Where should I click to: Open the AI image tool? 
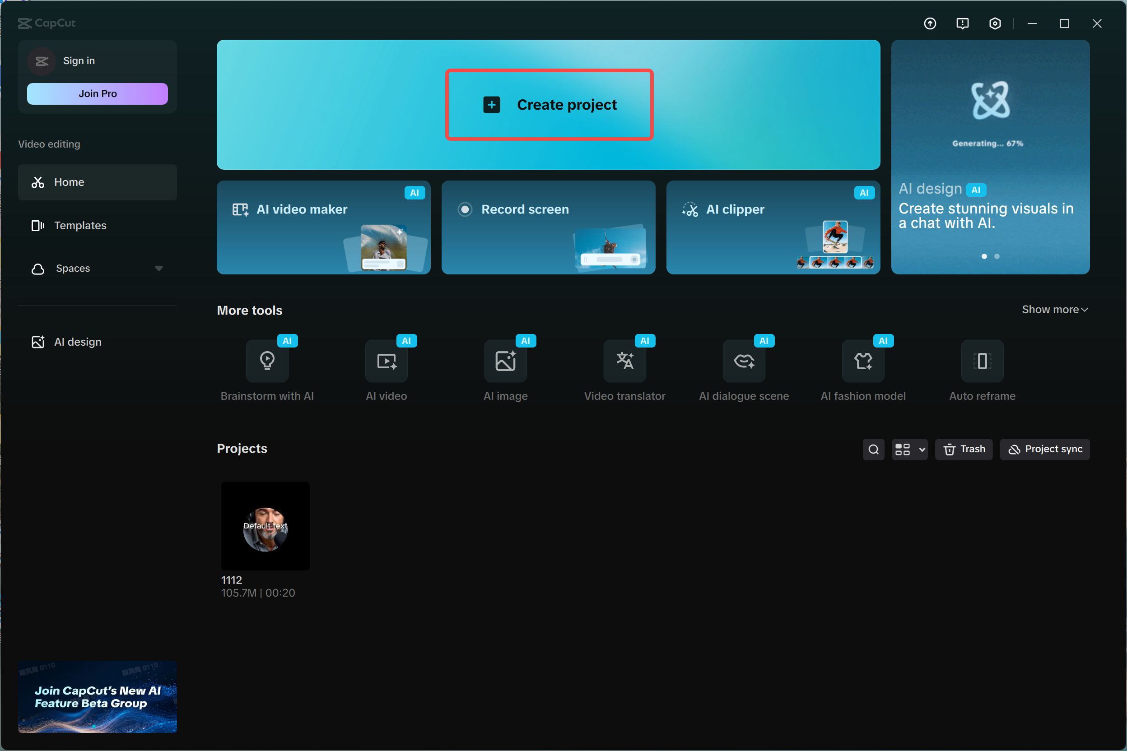(x=506, y=361)
